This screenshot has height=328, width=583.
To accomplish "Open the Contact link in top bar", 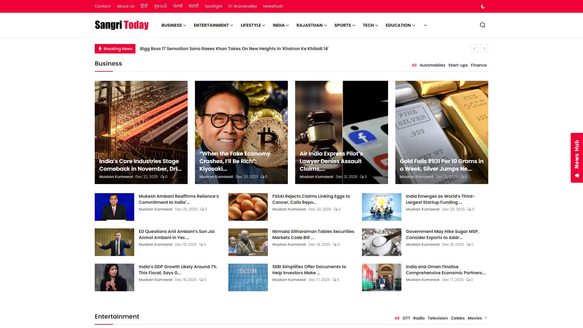I will click(103, 6).
